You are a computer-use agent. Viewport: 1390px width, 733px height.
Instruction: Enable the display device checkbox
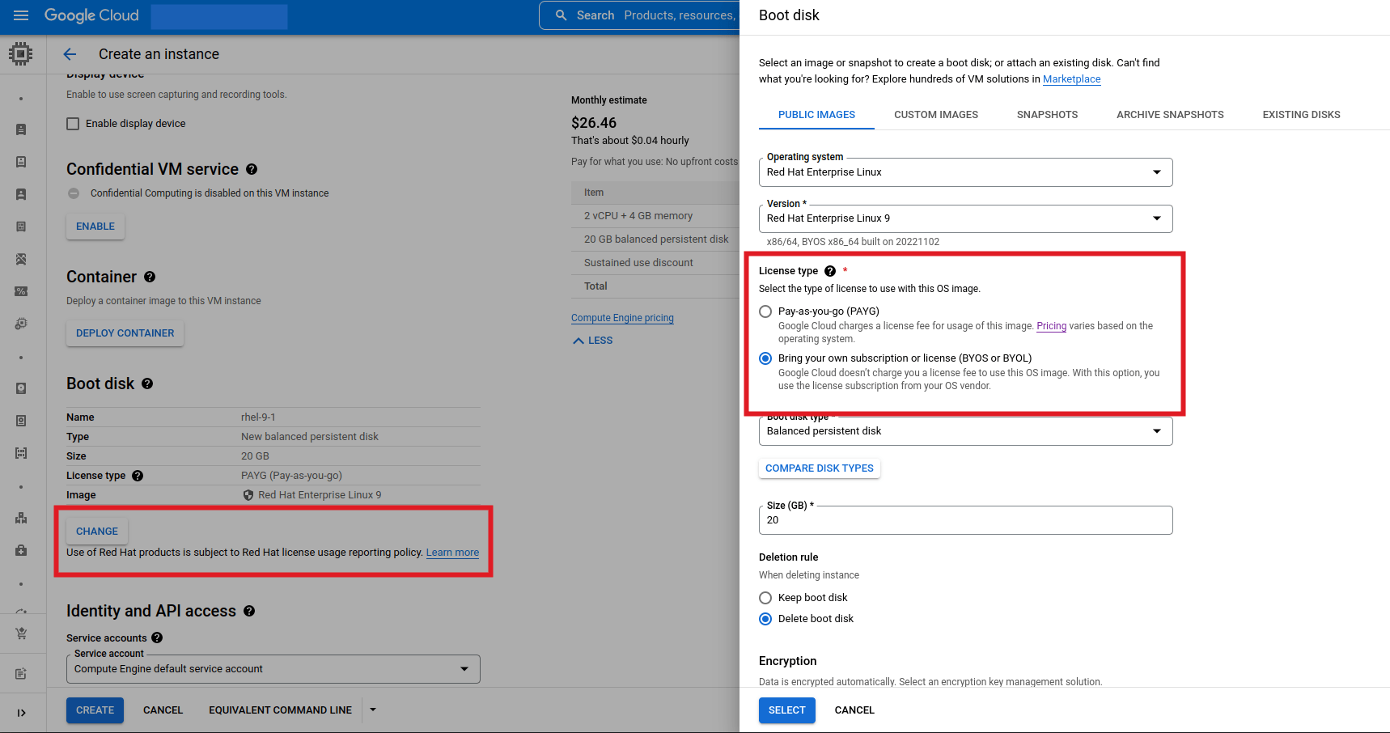(x=73, y=123)
